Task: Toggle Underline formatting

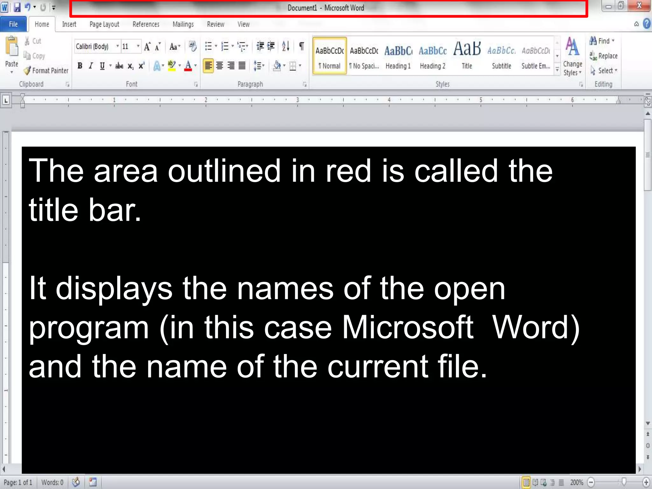Action: [102, 66]
